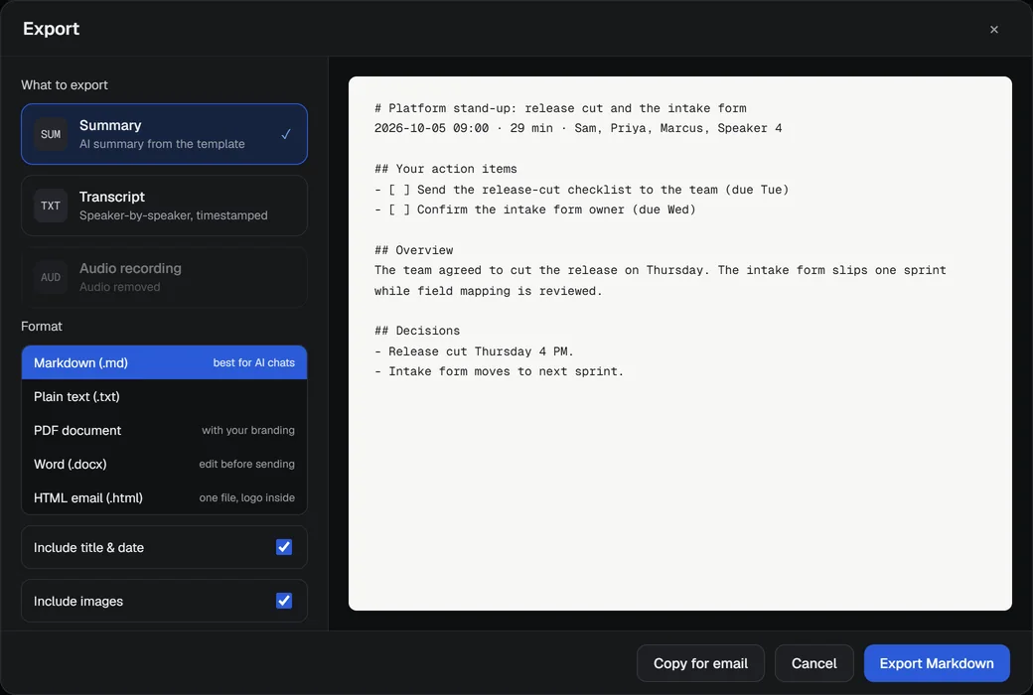Click the 'with your branding' hint
This screenshot has height=695, width=1033.
tap(247, 430)
